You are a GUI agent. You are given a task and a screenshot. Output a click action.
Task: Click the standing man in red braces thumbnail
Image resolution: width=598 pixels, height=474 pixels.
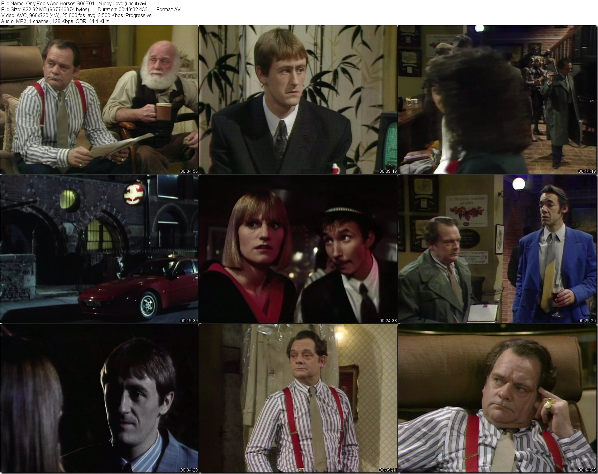(298, 398)
